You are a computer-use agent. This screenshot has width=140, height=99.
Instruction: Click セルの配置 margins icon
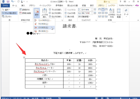[x=119, y=13]
